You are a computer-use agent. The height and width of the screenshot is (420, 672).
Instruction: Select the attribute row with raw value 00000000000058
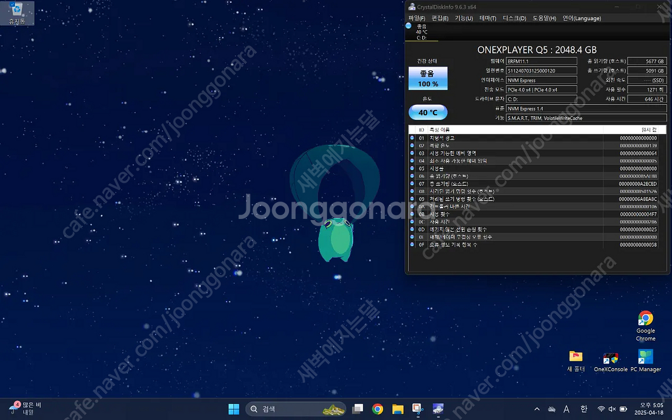pos(534,245)
